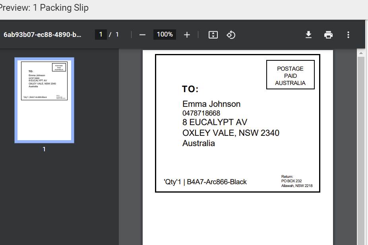
Task: Toggle the fit to page icon
Action: click(x=213, y=35)
